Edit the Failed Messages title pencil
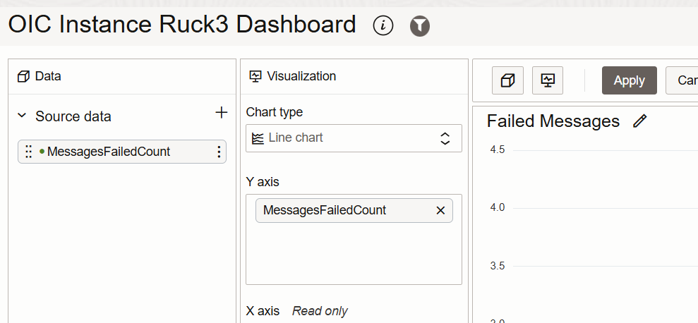 coord(639,121)
